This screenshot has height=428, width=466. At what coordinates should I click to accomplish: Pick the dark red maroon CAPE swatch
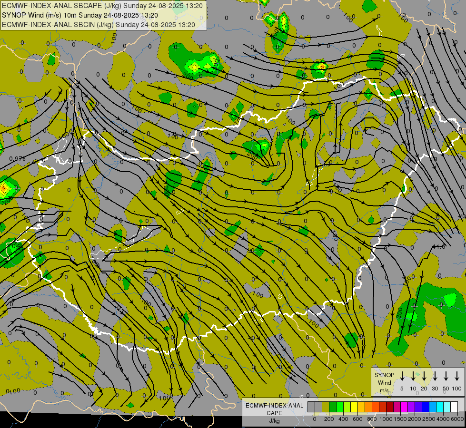[x=390, y=407]
